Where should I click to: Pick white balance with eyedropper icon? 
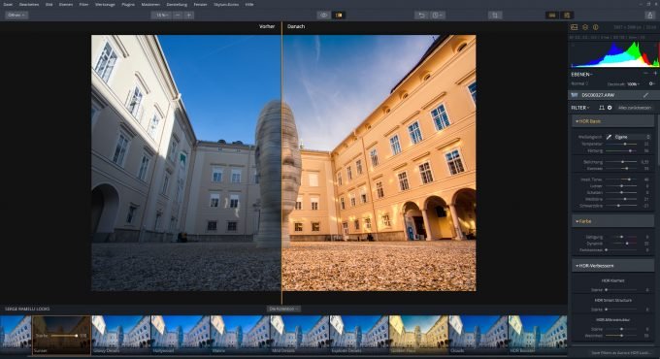[609, 137]
